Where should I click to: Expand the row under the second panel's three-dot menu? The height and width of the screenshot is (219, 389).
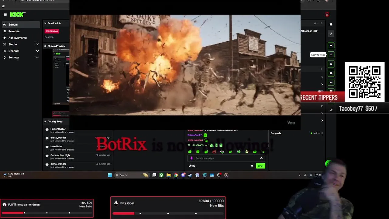322,77
